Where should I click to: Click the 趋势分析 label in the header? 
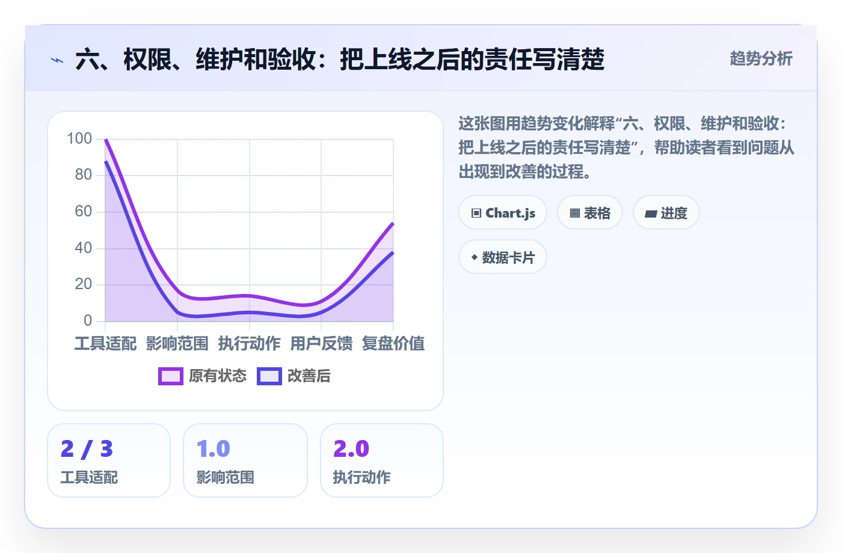[761, 59]
